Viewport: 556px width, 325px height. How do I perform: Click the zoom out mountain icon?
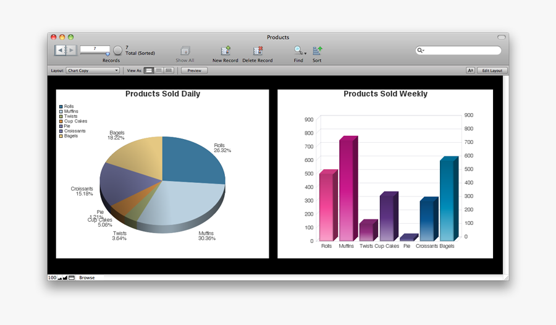(59, 278)
